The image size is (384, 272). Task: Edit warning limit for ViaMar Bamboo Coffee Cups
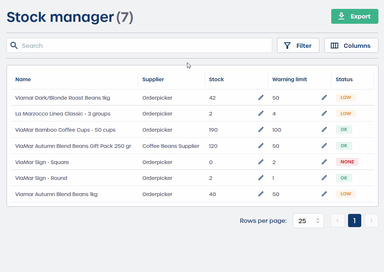(324, 129)
